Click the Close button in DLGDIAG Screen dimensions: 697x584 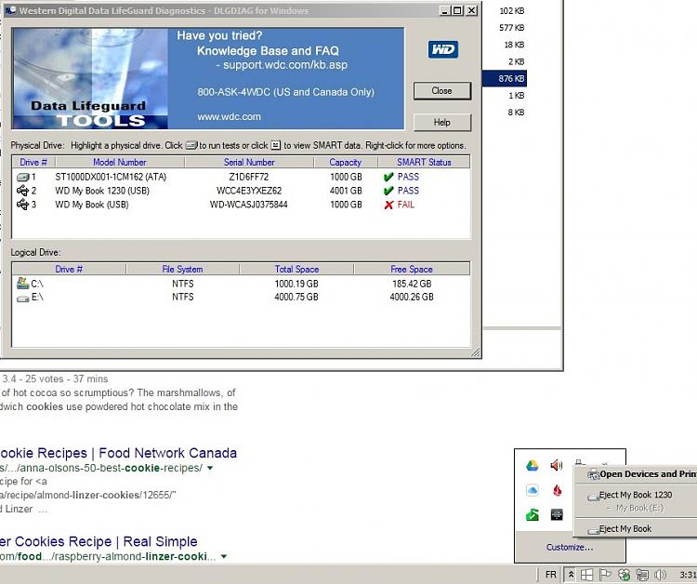pos(441,91)
